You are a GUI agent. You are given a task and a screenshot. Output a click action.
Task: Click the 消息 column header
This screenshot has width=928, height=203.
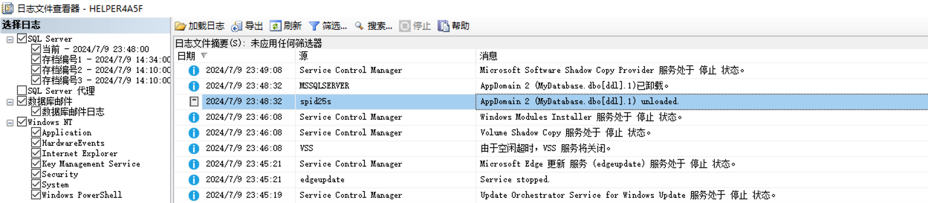(x=488, y=56)
